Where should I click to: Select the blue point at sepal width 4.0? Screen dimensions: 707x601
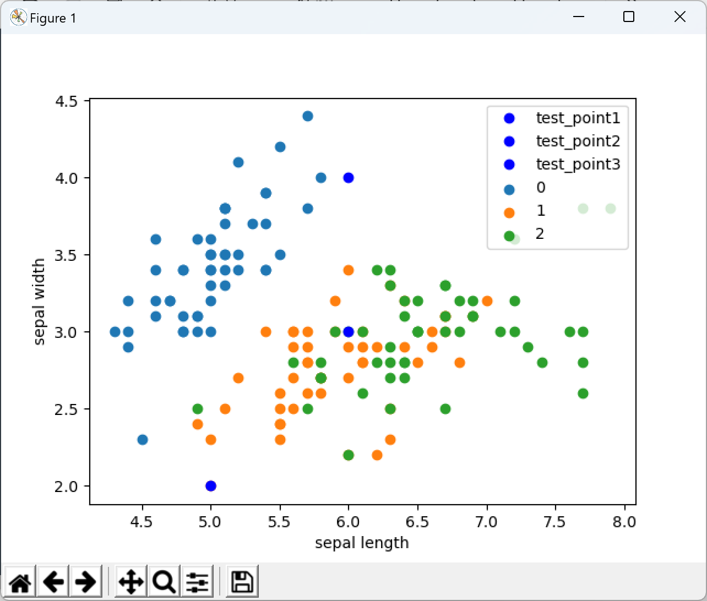coord(348,177)
